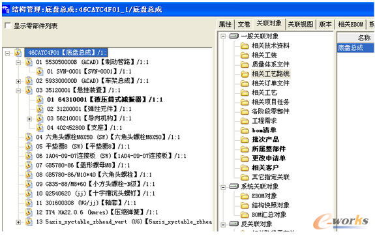The height and width of the screenshot is (236, 375).
Task: Open the 结构快照对象 folder
Action: point(271,205)
